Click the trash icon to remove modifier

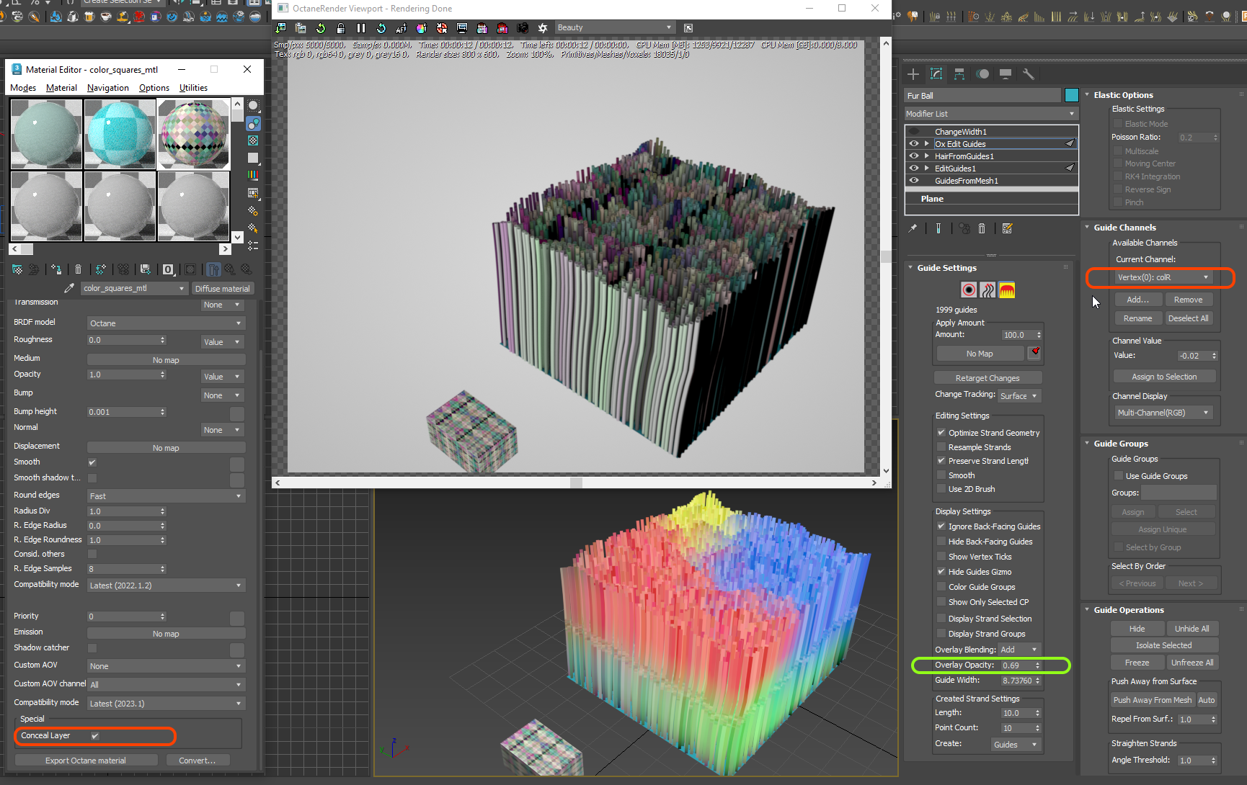pyautogui.click(x=982, y=228)
